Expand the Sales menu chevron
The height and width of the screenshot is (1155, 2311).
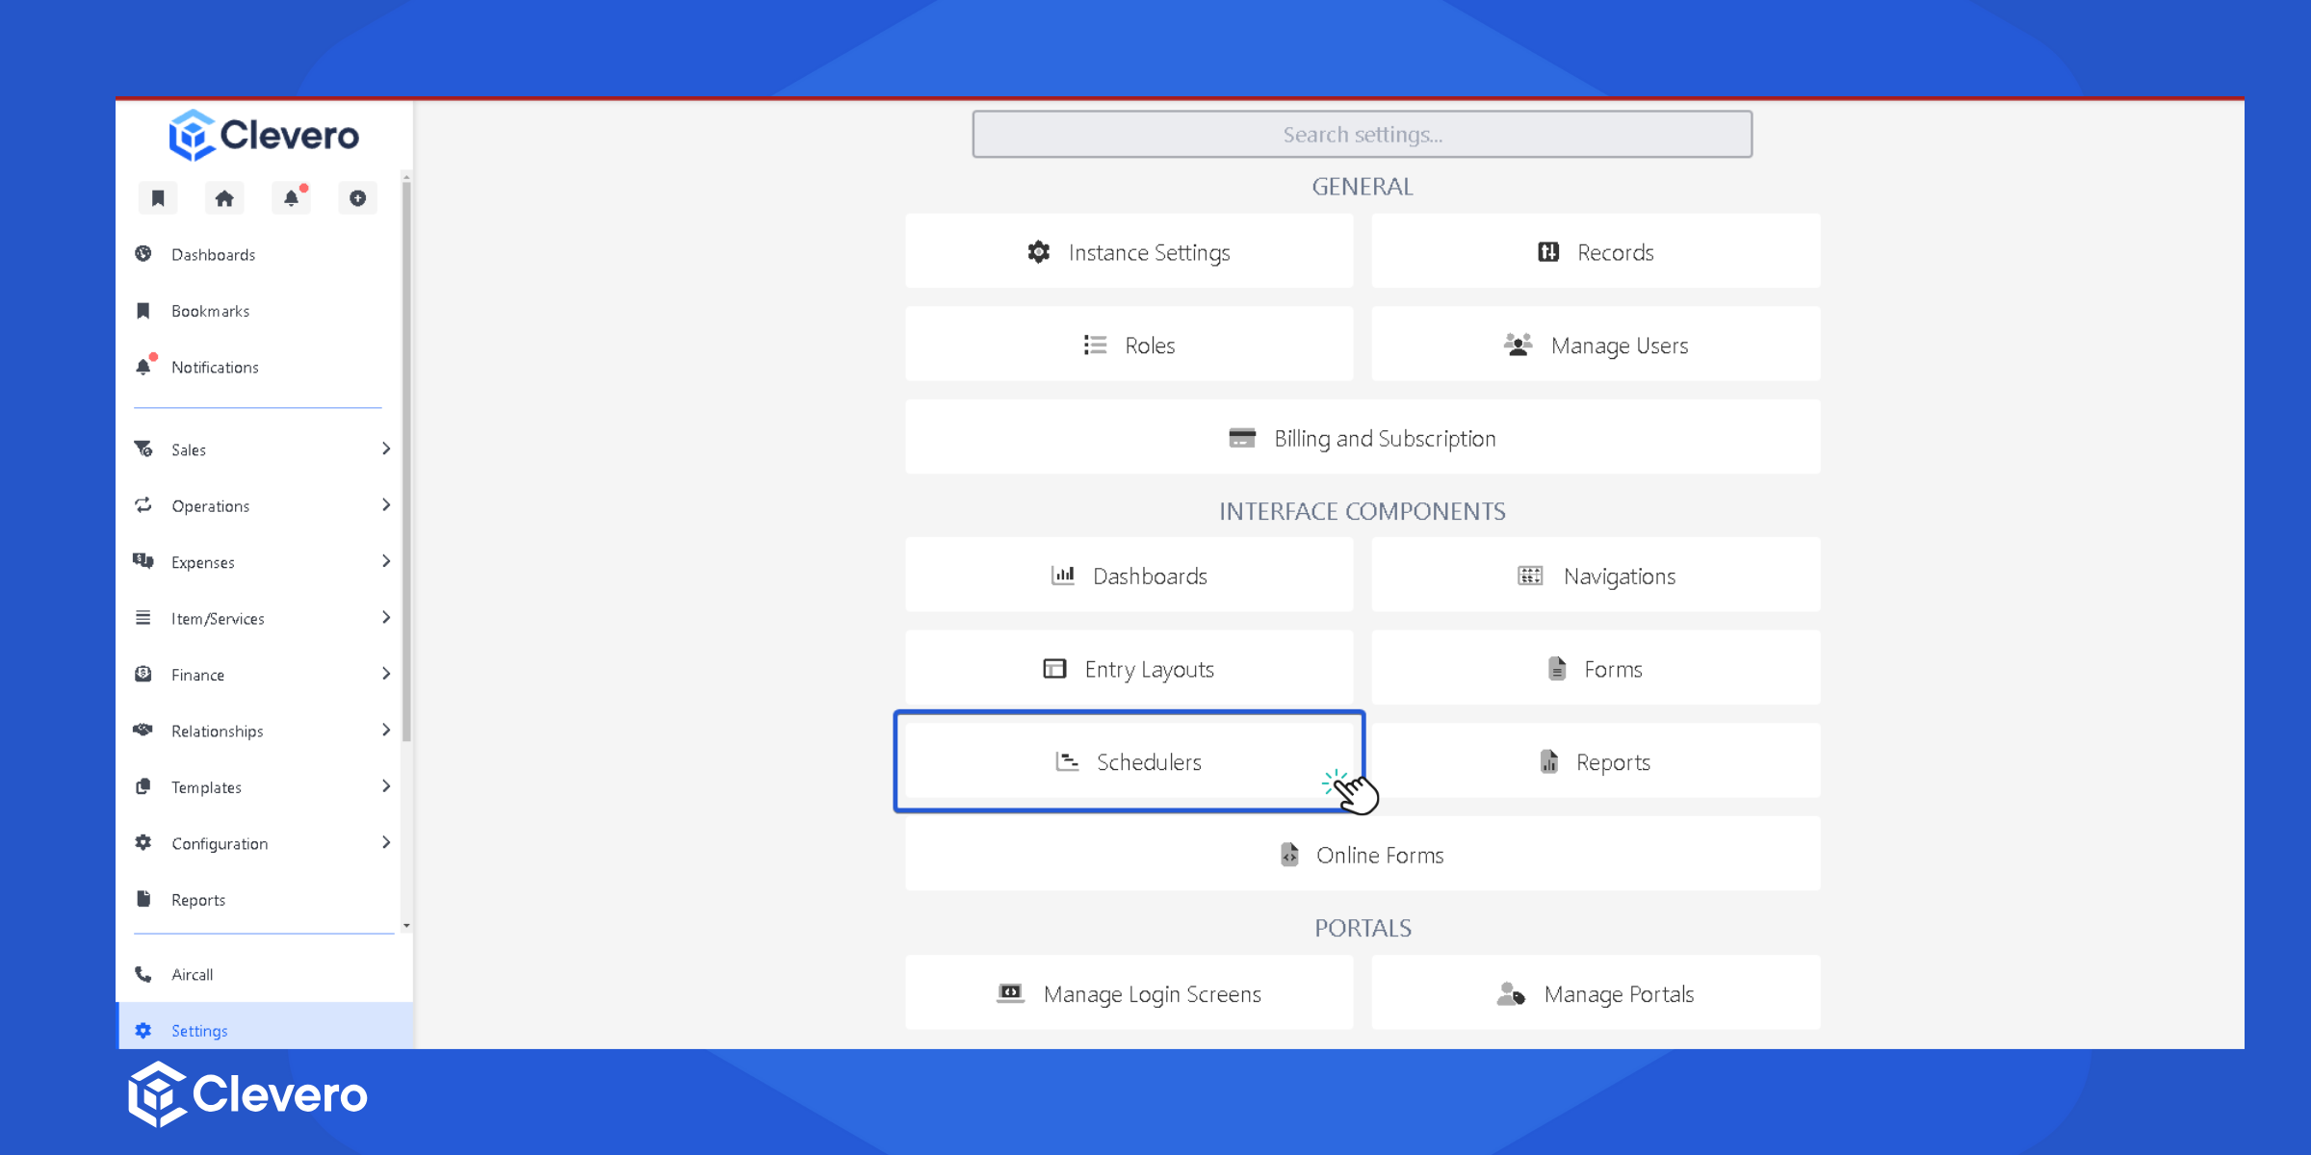click(x=386, y=449)
